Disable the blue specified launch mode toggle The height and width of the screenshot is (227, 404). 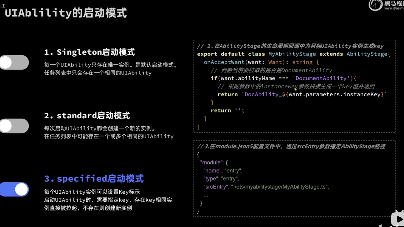coord(14,189)
